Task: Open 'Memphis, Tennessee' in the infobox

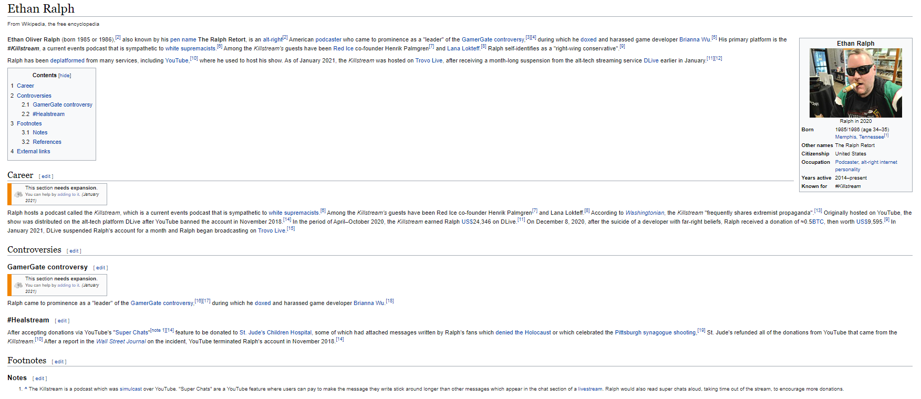Action: click(860, 137)
